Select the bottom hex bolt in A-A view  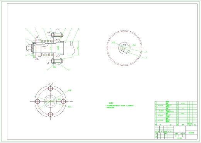(x=50, y=114)
